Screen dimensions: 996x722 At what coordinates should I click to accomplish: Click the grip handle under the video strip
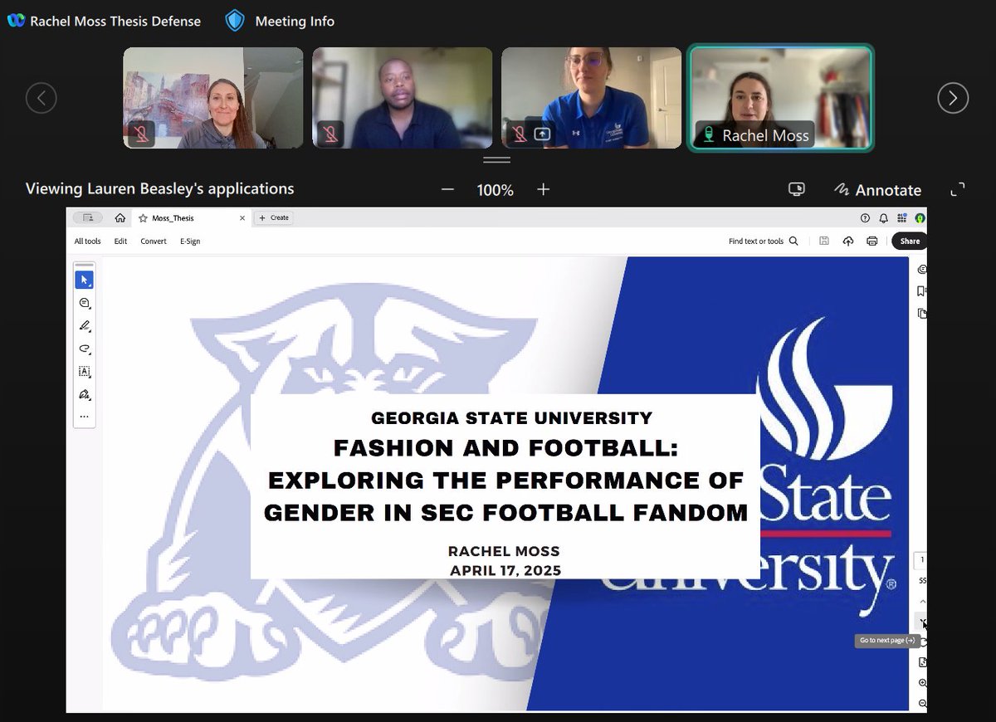496,159
